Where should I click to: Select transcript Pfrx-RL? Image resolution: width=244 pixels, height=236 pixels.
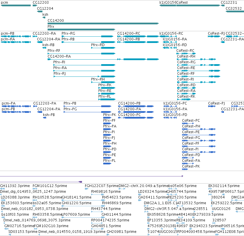(107, 99)
